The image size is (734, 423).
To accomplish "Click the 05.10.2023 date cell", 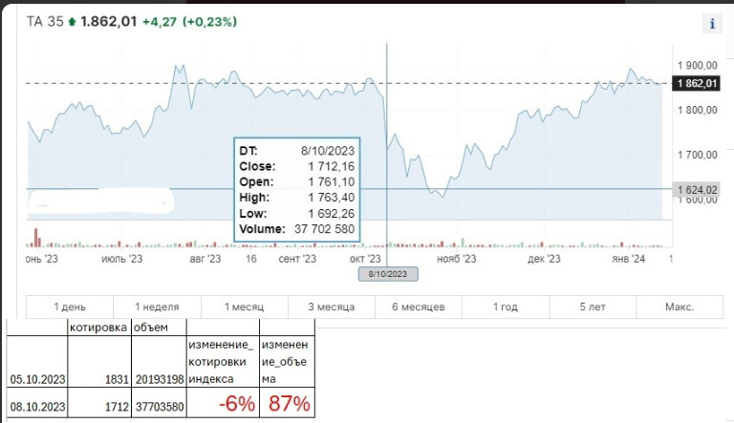I will (x=35, y=381).
